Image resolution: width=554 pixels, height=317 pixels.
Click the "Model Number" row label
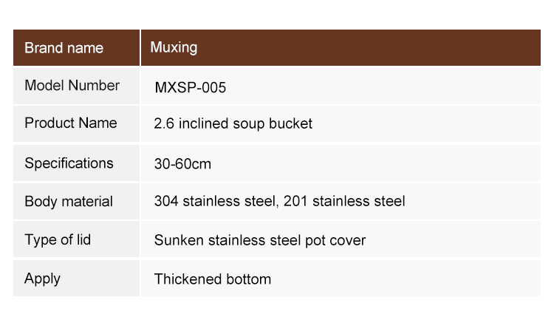click(72, 86)
